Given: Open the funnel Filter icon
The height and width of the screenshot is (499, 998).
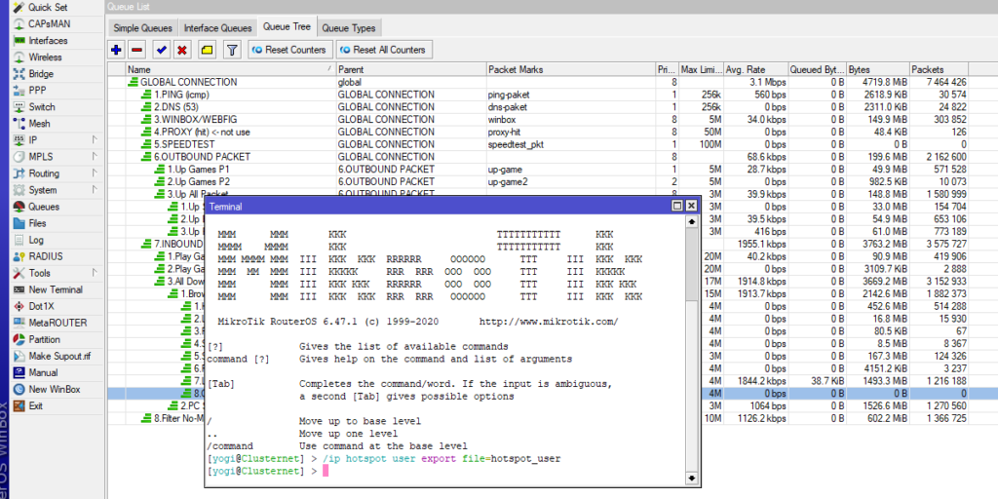Looking at the screenshot, I should pos(232,50).
